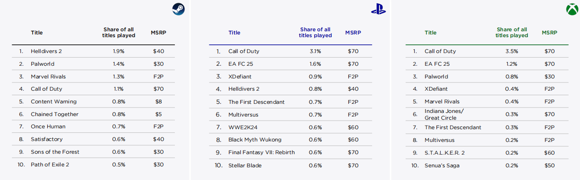The image size is (580, 180).
Task: Select the Senua's Saga row
Action: pos(486,165)
